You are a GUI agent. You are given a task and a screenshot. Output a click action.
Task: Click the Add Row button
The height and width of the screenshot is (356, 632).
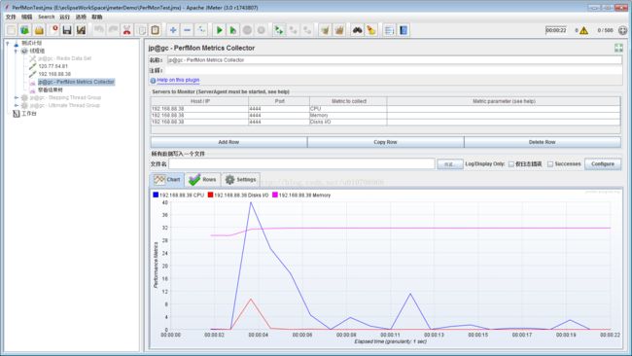[228, 142]
